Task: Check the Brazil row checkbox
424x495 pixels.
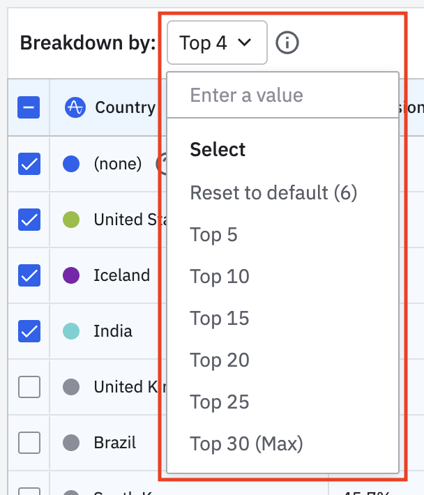Action: (29, 442)
